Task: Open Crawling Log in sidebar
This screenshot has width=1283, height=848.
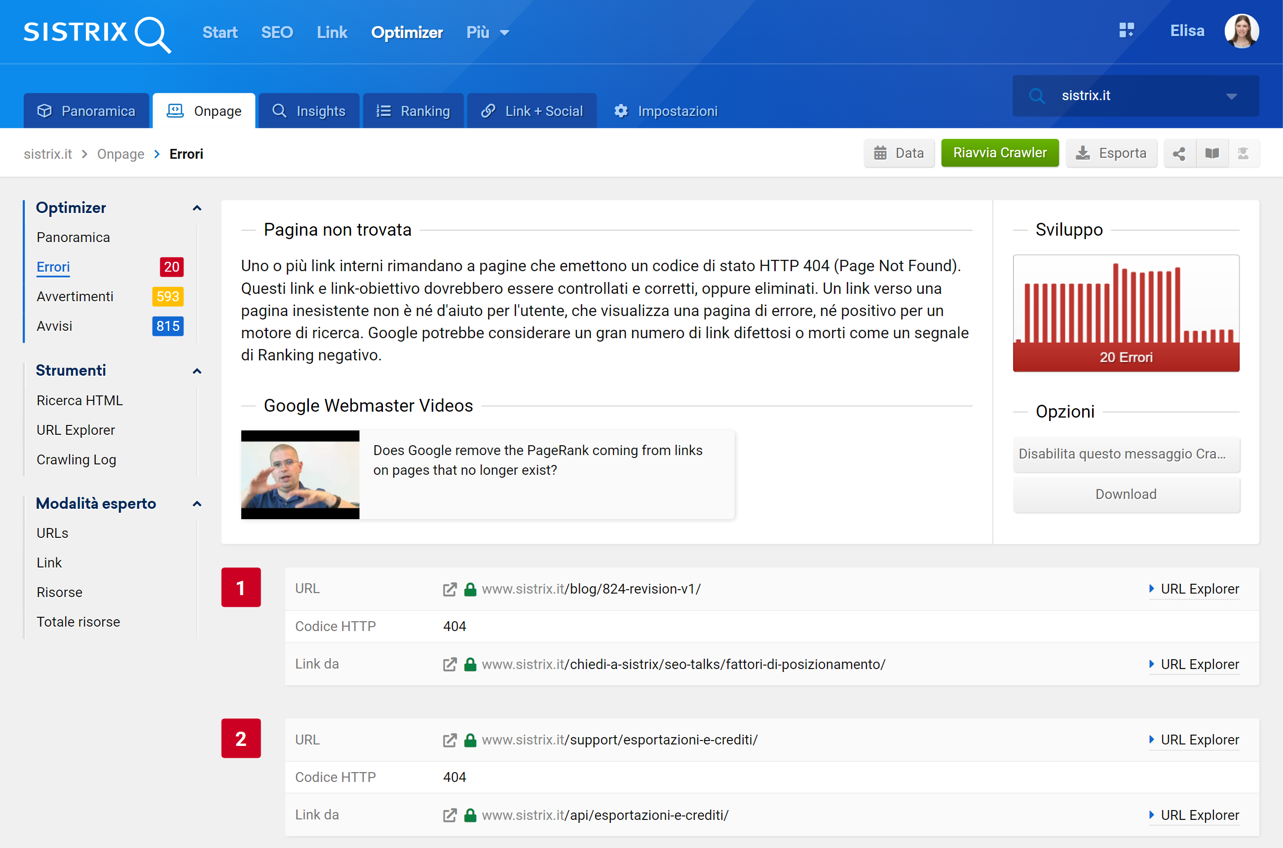Action: (x=76, y=459)
